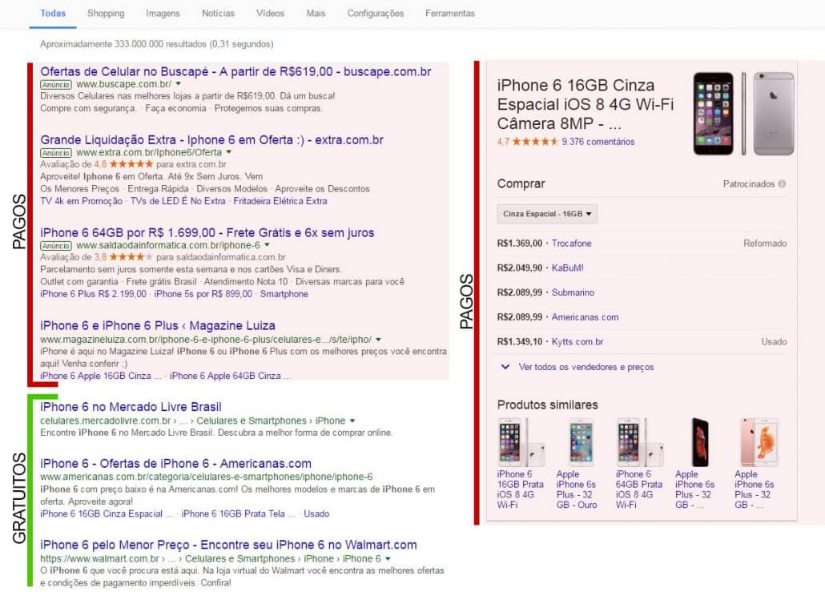Screen dimensions: 825x592
Task: Open the Notícias tab
Action: [218, 13]
